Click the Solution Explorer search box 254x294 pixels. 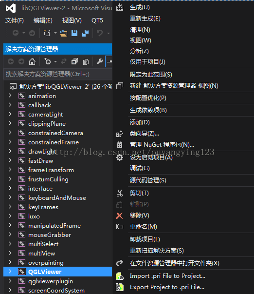(x=57, y=74)
